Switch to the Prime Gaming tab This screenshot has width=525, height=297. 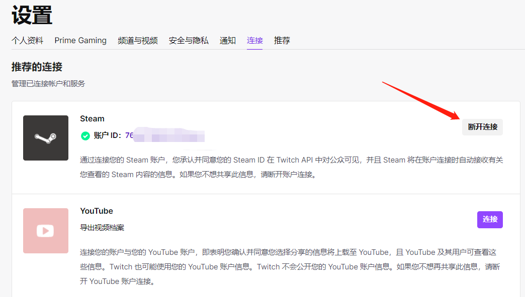[x=80, y=41]
